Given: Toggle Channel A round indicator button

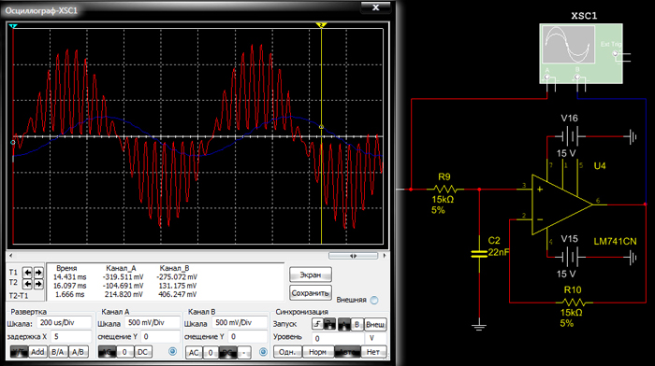Looking at the screenshot, I should [x=172, y=351].
